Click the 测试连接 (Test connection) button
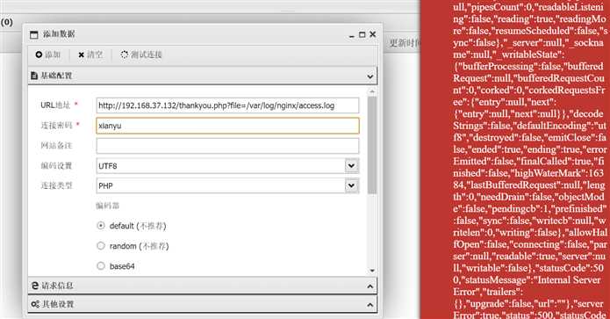610x319 pixels. [140, 54]
